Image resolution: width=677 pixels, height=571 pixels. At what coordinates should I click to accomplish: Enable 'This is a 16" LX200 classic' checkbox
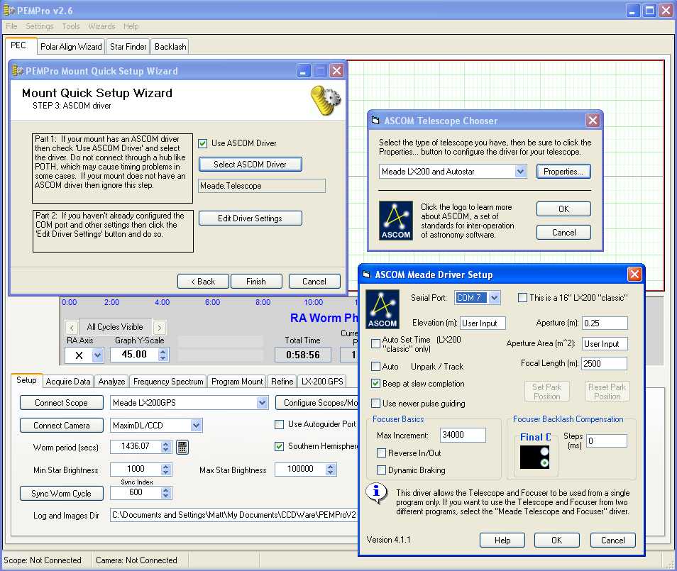522,297
